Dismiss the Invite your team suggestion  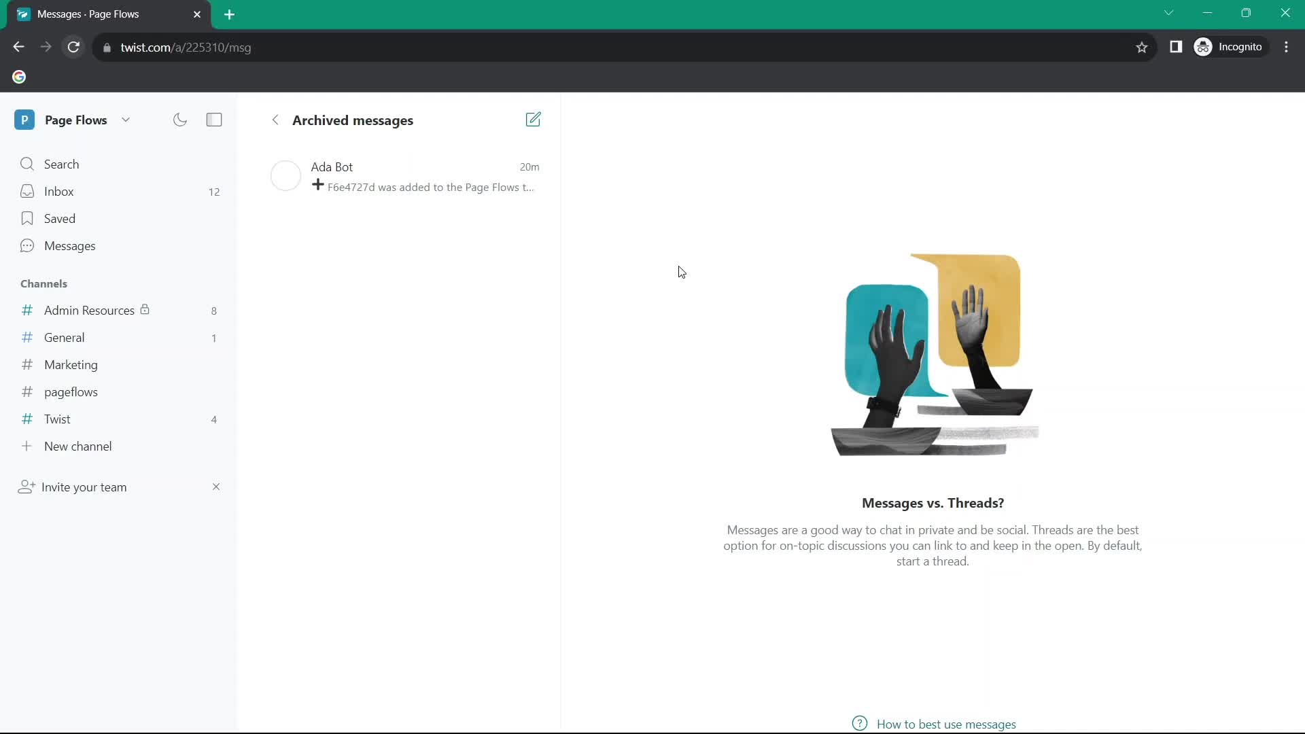[x=216, y=487]
